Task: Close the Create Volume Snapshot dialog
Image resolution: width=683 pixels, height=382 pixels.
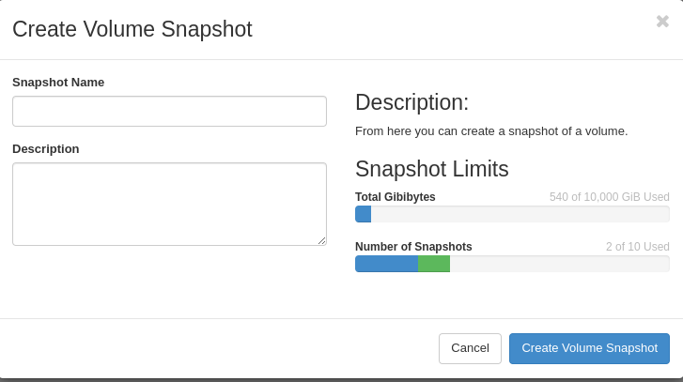Action: tap(662, 22)
